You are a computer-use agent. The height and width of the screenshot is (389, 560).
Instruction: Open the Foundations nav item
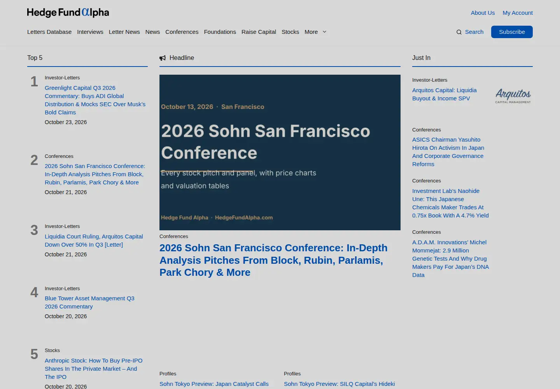point(220,32)
